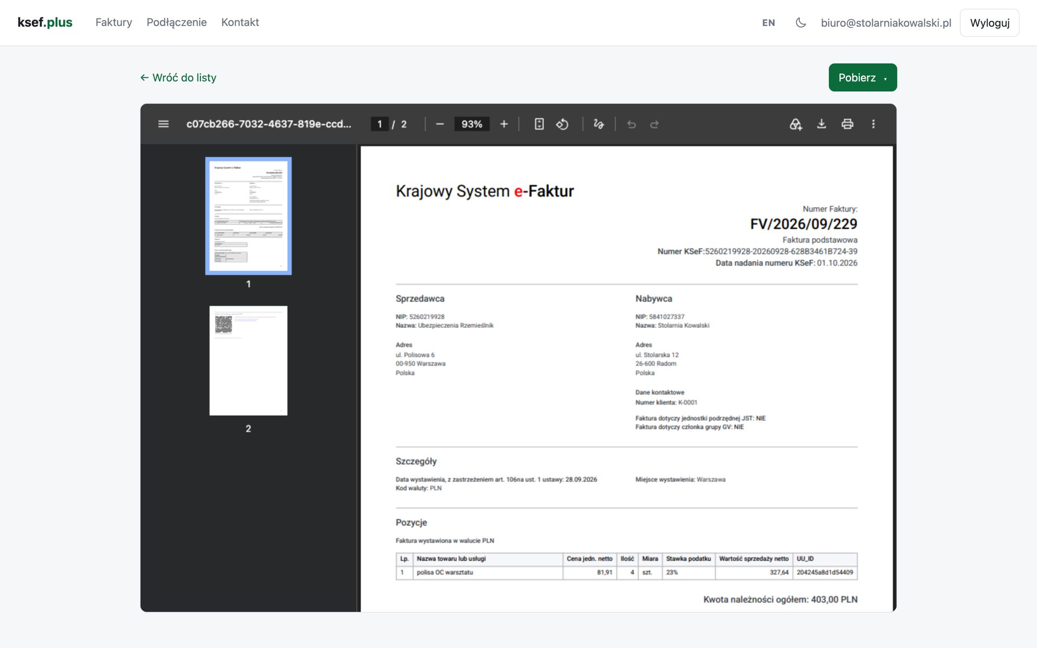Toggle the PDF sidebar hamburger menu
Image resolution: width=1037 pixels, height=648 pixels.
tap(163, 124)
